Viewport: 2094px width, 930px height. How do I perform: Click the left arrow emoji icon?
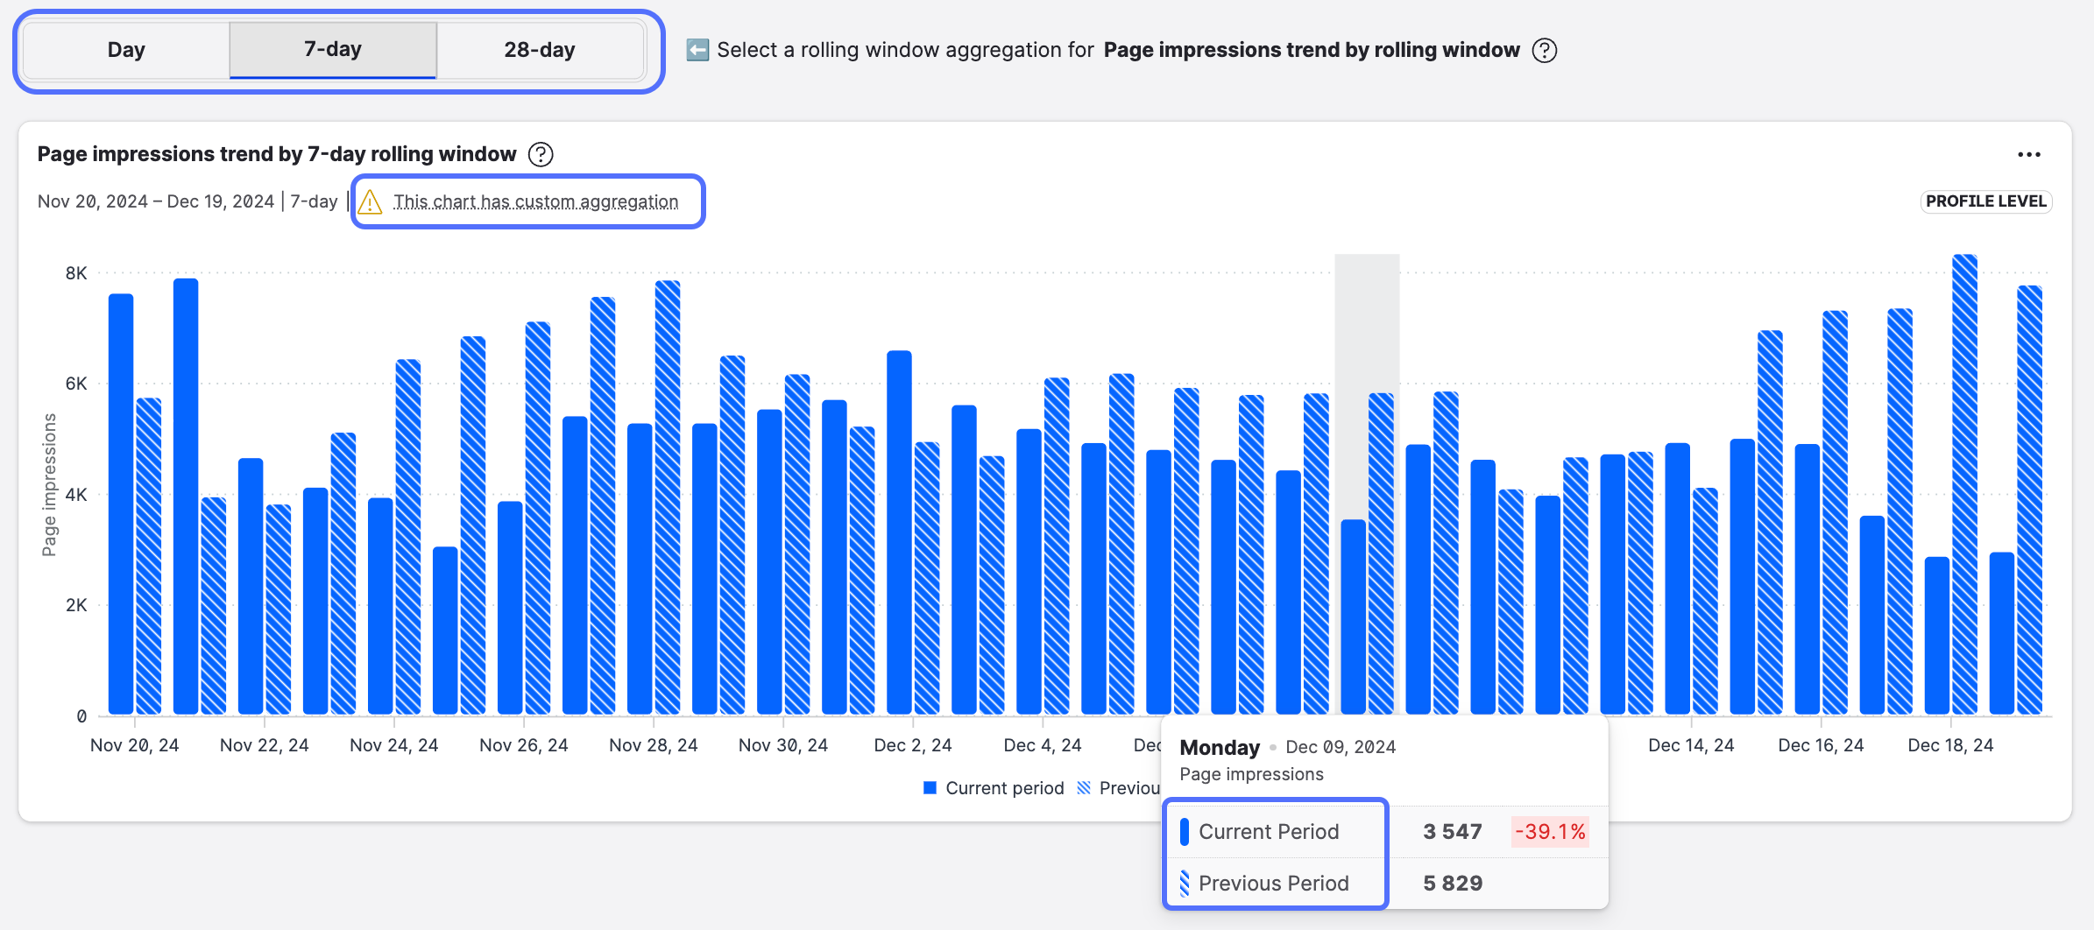(697, 50)
